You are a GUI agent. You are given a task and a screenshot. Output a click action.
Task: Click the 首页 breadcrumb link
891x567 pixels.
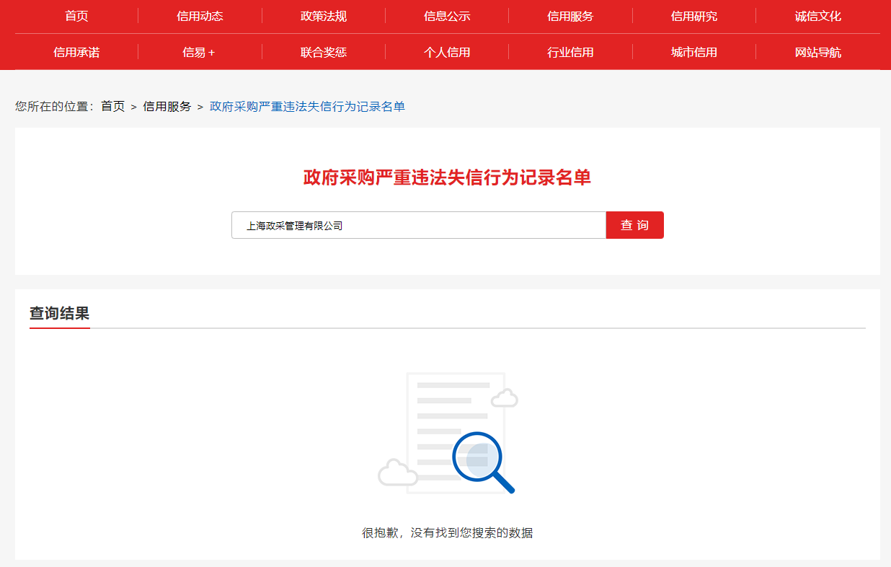(112, 107)
